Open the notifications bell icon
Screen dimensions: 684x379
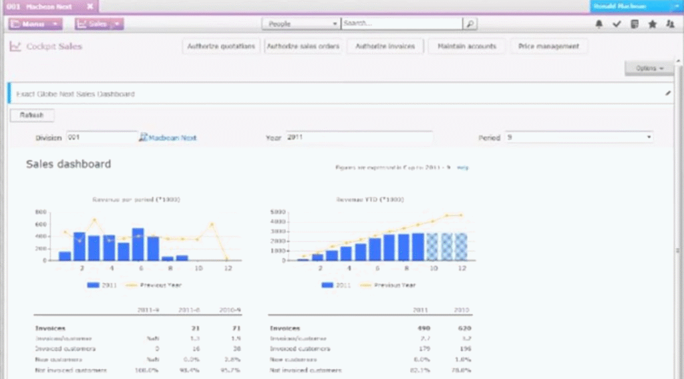599,24
